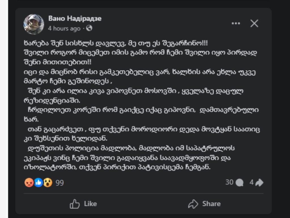
Task: Open the list of 30 comments
Action: [x=230, y=182]
